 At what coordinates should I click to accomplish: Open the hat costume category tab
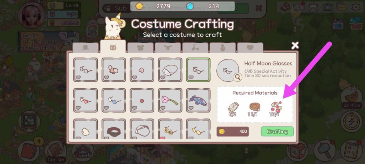coord(86,47)
